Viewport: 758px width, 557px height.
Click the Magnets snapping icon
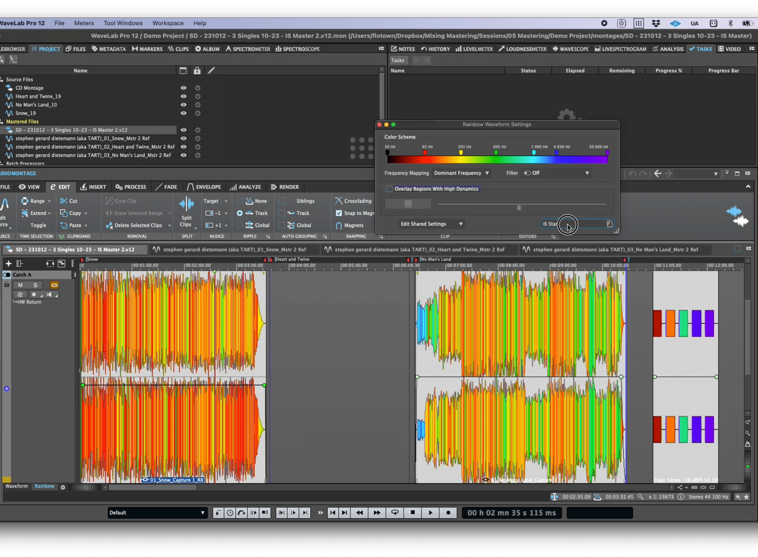(339, 225)
